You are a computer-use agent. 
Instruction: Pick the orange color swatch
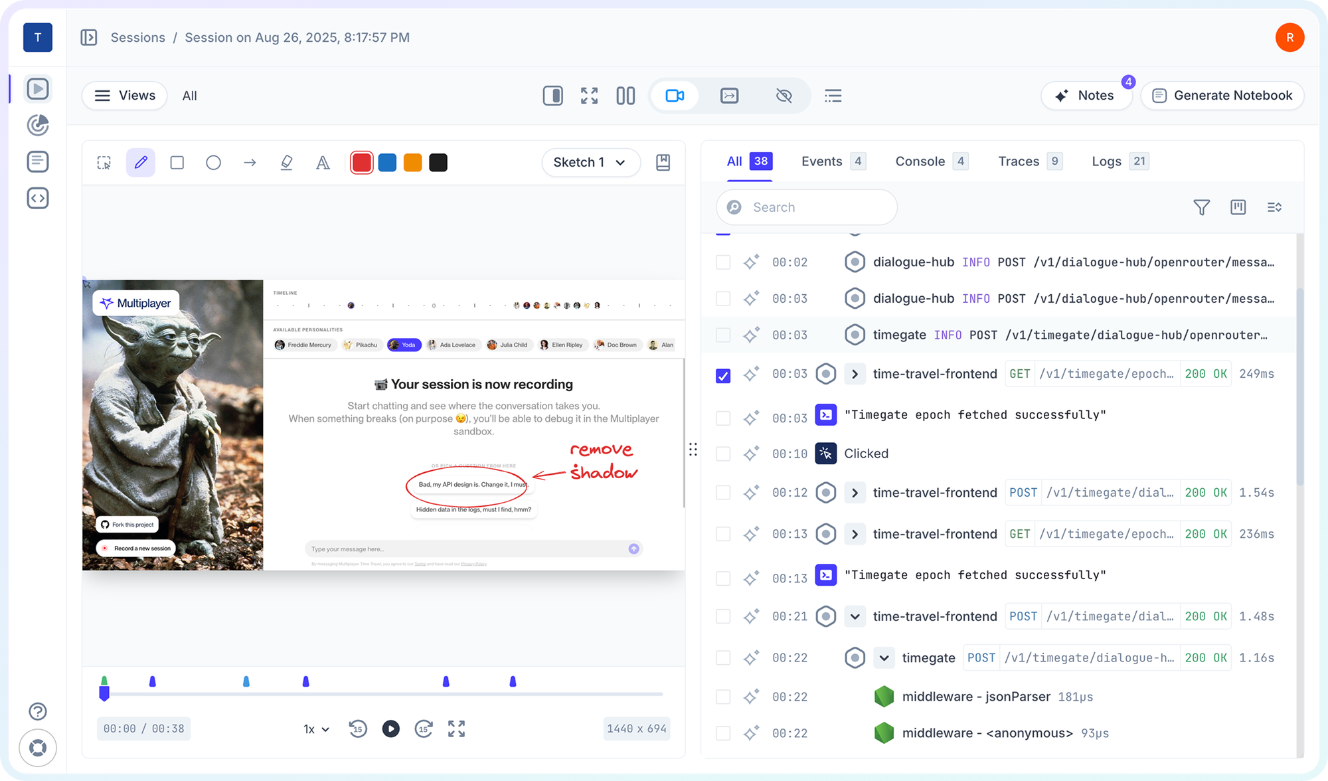click(x=412, y=163)
